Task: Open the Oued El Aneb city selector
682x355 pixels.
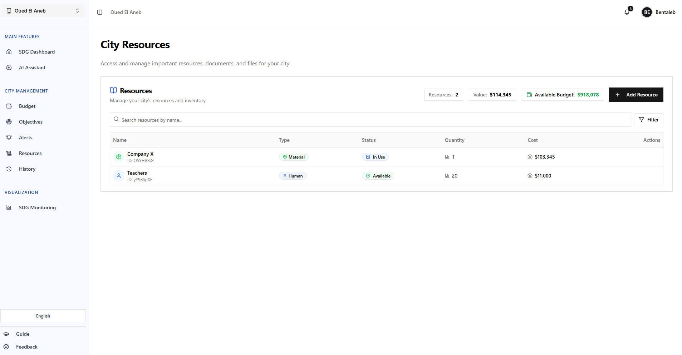Action: tap(43, 10)
